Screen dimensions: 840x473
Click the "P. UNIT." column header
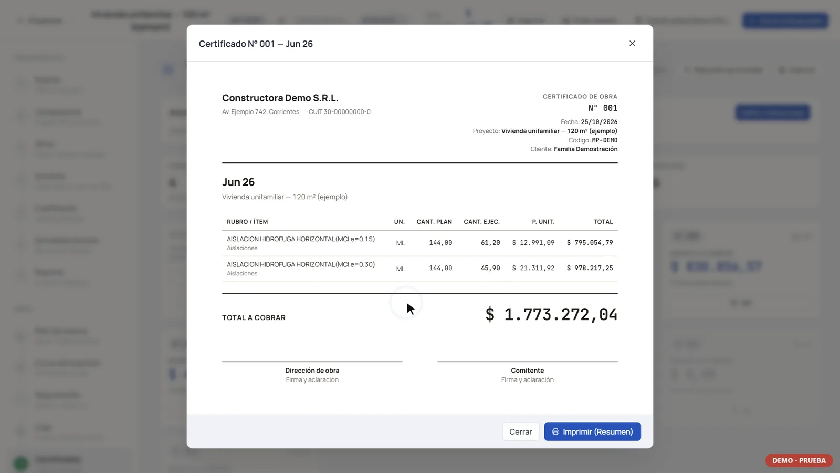(543, 222)
